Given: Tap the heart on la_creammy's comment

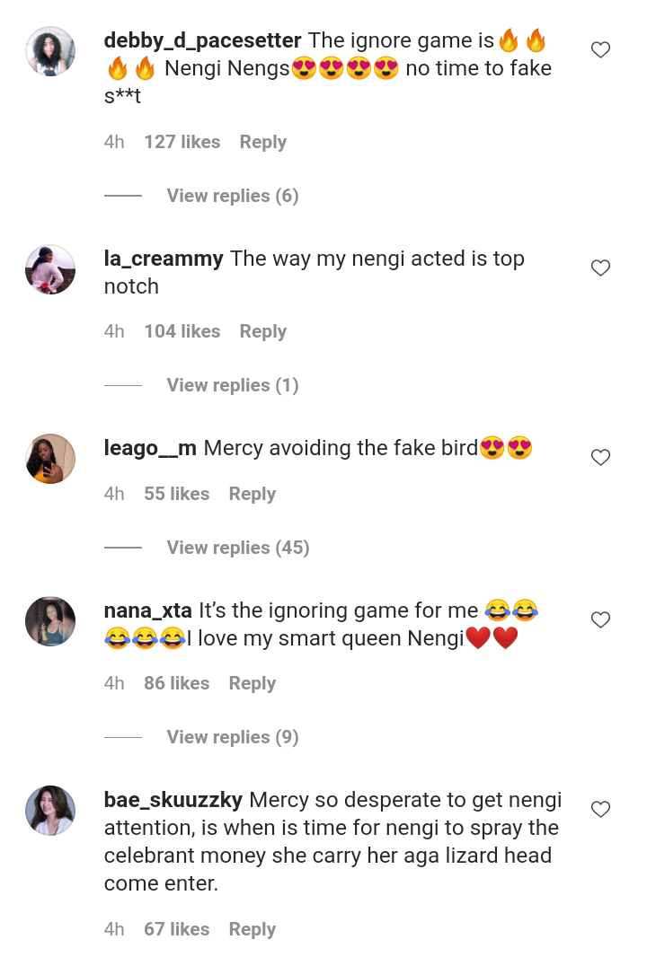Looking at the screenshot, I should click(600, 268).
